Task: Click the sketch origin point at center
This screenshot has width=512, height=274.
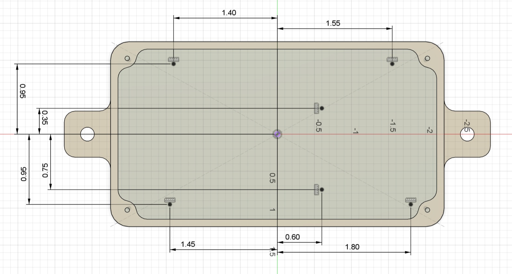Action: 277,134
